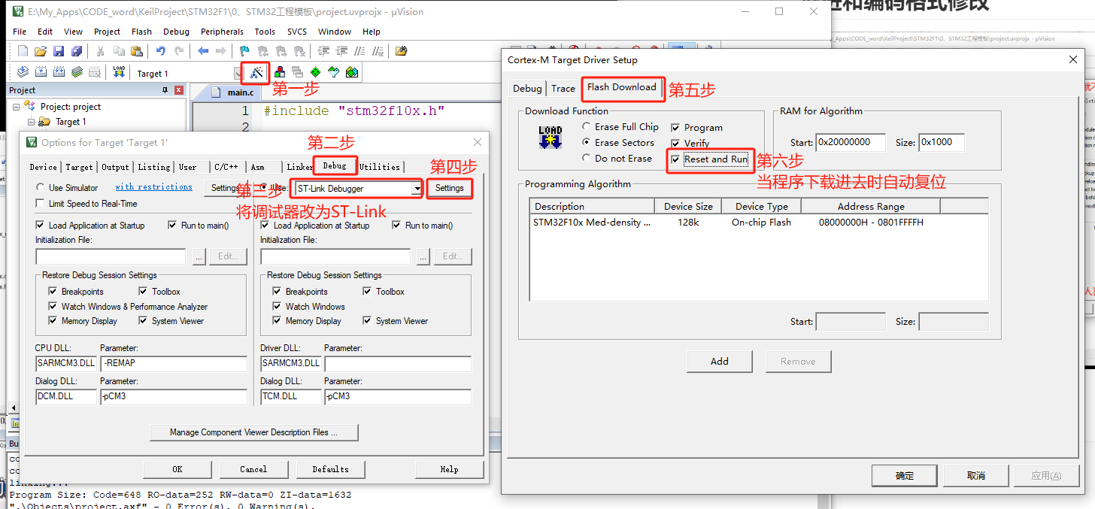Navigate forwards with the arrow icon
Image resolution: width=1095 pixels, height=509 pixels.
[x=220, y=51]
